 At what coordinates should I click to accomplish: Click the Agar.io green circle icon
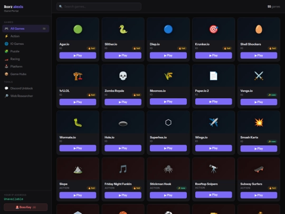78,29
